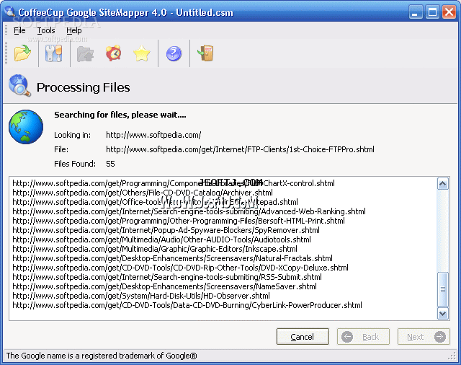Click the app icon in title bar
Screen dimensions: 461x365
pos(10,12)
